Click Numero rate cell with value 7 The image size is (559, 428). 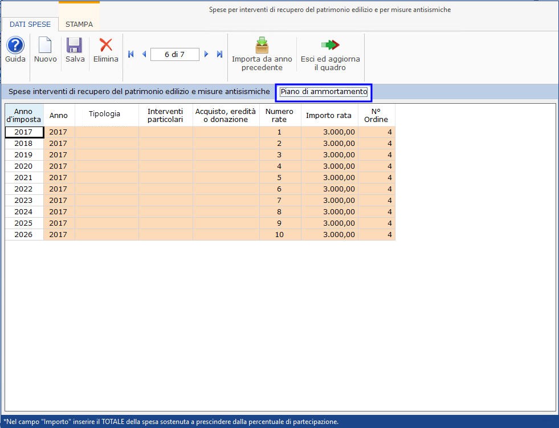coord(280,201)
